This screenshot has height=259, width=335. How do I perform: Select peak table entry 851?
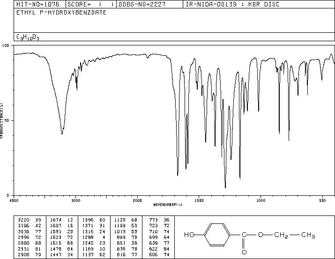pos(121,243)
